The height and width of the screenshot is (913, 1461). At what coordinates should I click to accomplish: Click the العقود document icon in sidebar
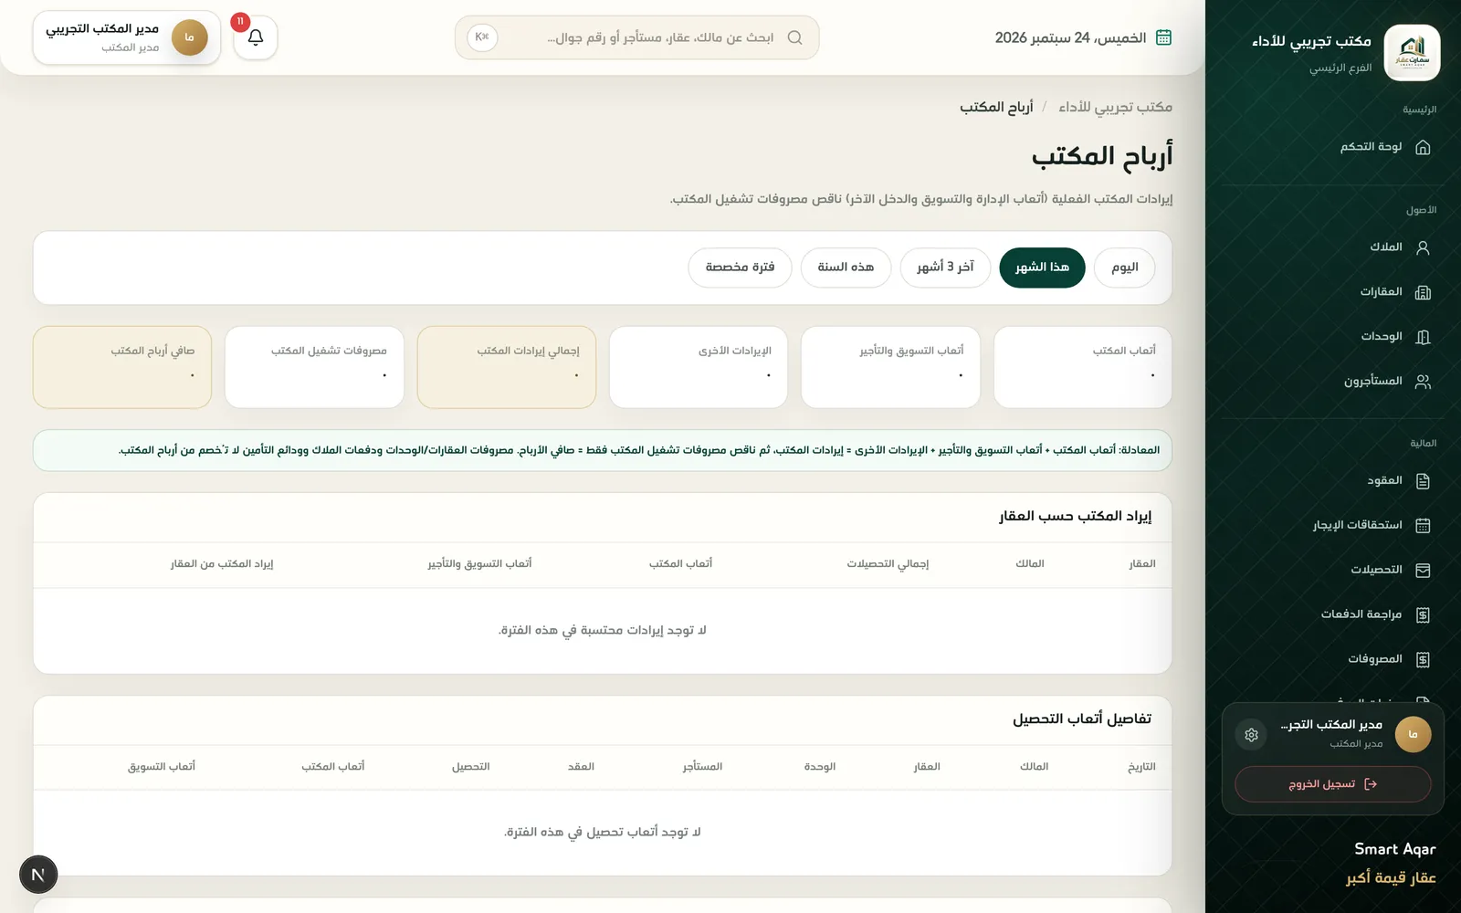1423,481
